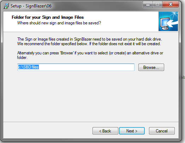Screen dimensions: 185x143
Task: Click the computer wizard image in header
Action: tap(168, 21)
